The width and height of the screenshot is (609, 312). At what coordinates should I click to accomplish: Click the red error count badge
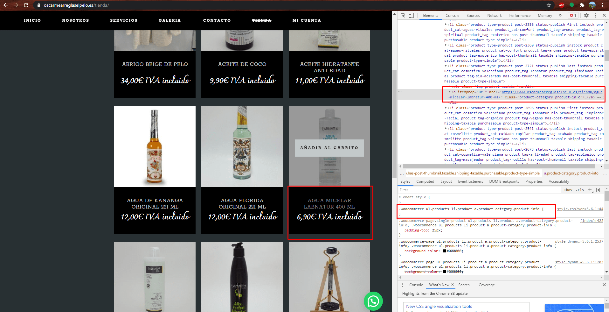pyautogui.click(x=573, y=15)
